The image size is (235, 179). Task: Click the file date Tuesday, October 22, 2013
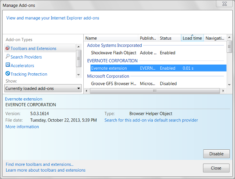[64, 120]
